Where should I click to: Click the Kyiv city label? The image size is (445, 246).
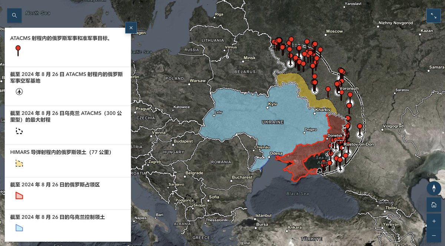273,104
